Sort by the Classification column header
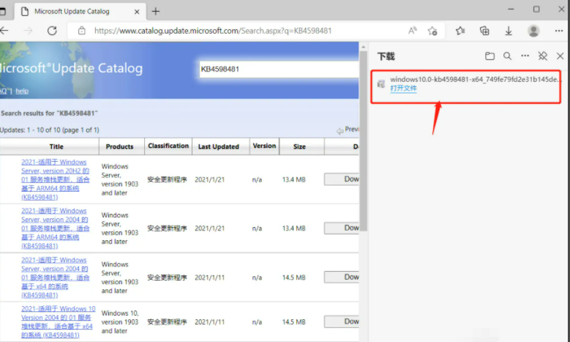This screenshot has height=342, width=570. pos(168,146)
